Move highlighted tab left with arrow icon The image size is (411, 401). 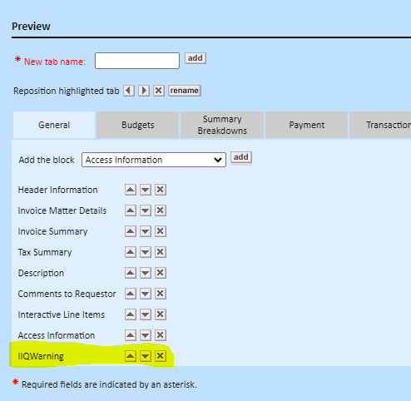click(x=129, y=91)
